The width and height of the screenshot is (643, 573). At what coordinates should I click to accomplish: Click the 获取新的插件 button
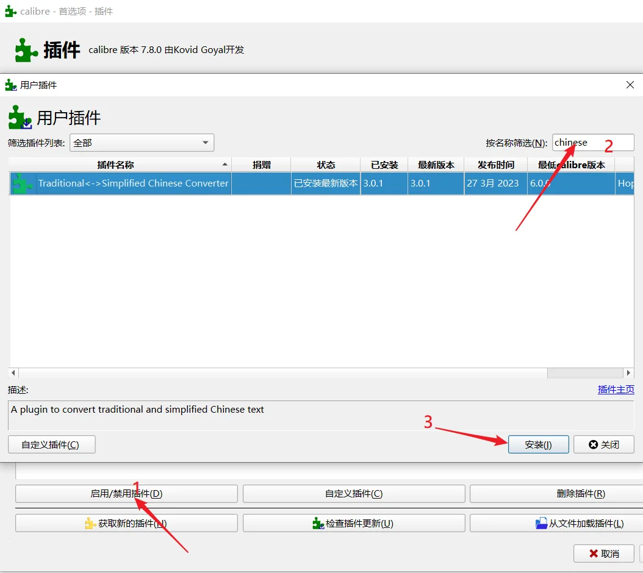[126, 523]
